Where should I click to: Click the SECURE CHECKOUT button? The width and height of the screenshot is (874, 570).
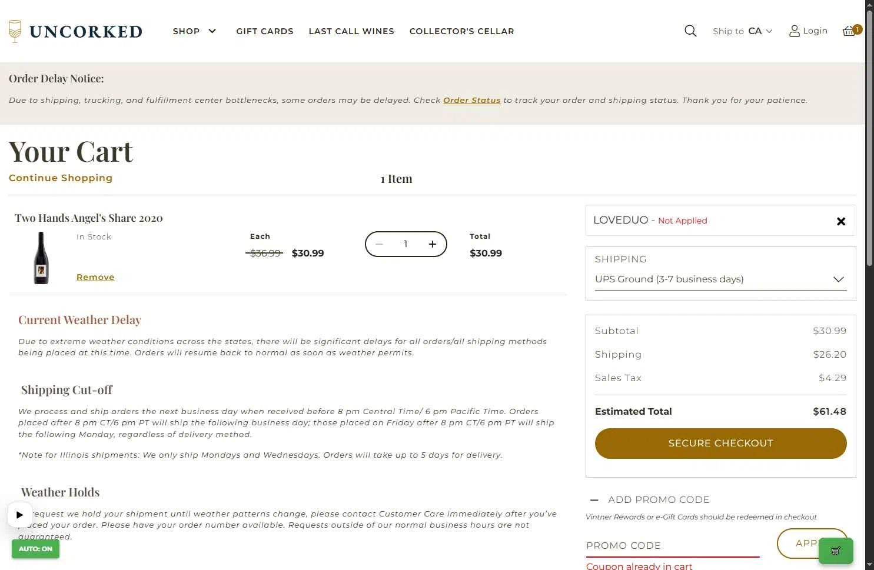tap(720, 444)
